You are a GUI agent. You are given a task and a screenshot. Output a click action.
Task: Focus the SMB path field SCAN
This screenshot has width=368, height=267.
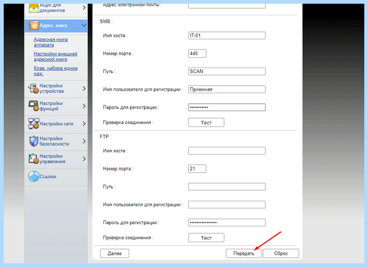pos(227,71)
